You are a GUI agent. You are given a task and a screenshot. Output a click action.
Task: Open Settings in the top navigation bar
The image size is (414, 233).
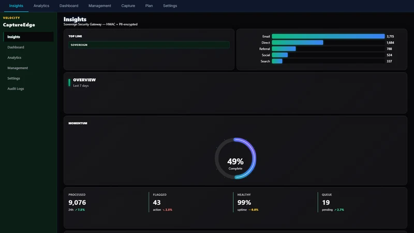[170, 6]
